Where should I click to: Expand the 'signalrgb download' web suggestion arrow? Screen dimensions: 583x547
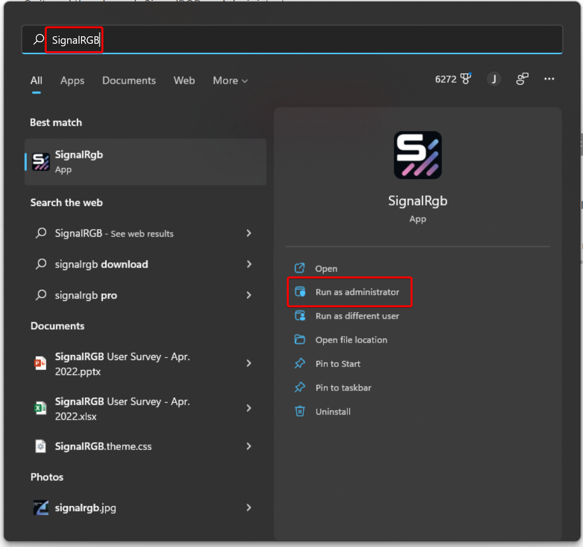249,264
